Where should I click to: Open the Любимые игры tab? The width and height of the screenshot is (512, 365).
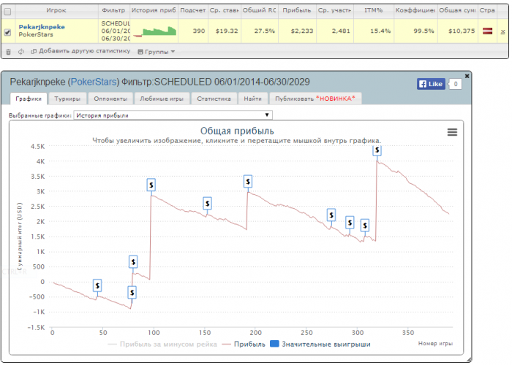(x=162, y=99)
